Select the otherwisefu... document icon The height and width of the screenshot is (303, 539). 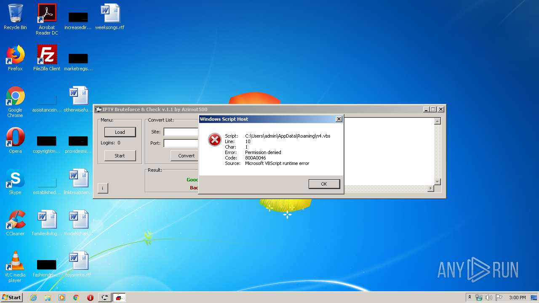(78, 99)
